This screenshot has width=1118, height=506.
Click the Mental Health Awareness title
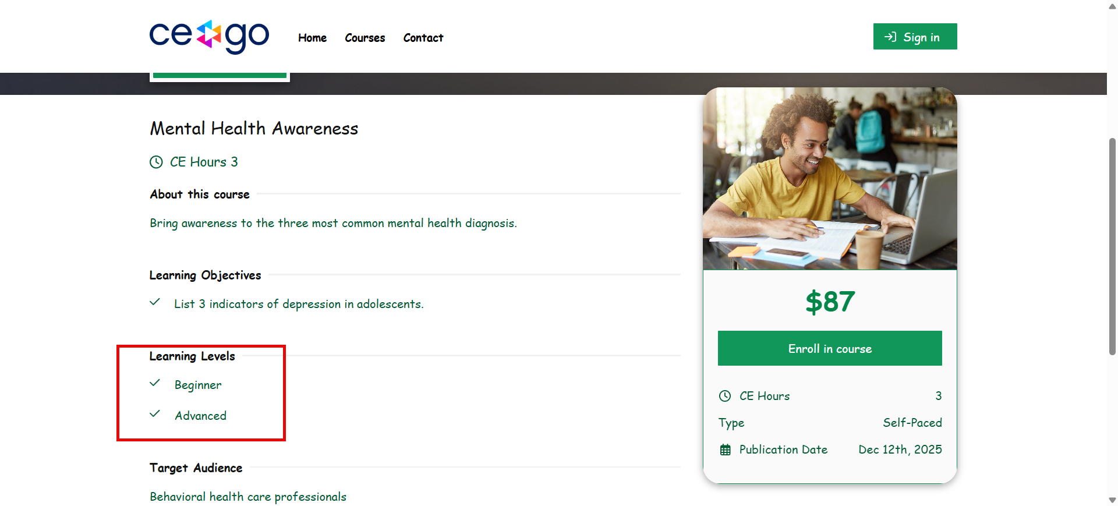(x=254, y=128)
